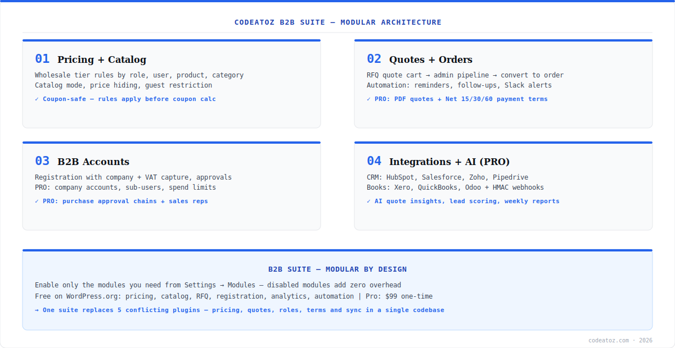675x348 pixels.
Task: Click the "B2B SUITE — MODULAR BY DESIGN" heading
Action: pos(337,269)
